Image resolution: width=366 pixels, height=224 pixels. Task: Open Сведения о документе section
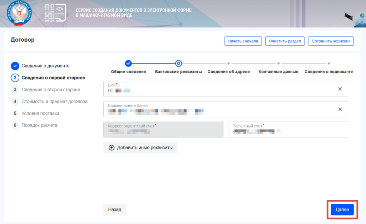pyautogui.click(x=45, y=66)
